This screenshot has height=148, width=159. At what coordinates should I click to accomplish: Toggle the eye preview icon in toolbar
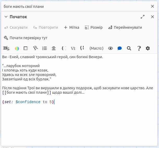coord(111,48)
